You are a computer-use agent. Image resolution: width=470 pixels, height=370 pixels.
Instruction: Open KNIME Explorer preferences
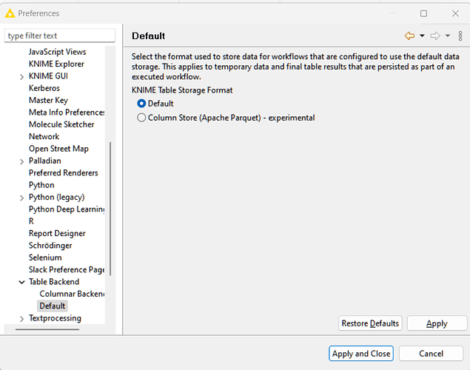[56, 64]
